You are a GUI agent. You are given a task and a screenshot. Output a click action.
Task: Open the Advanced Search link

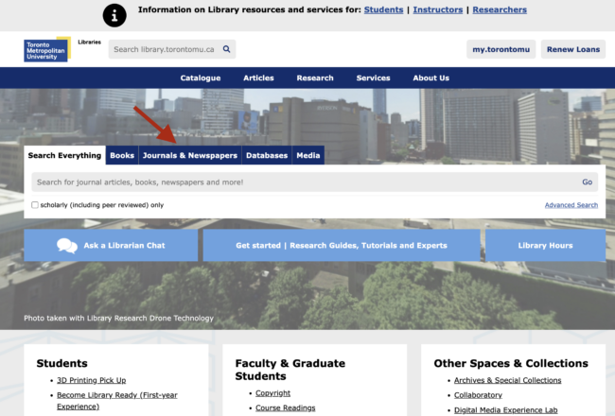coord(571,204)
